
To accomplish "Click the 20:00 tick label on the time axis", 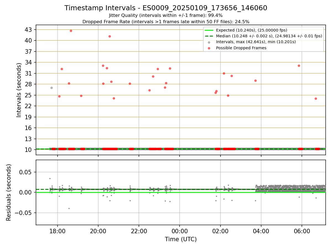I will tap(98, 231).
